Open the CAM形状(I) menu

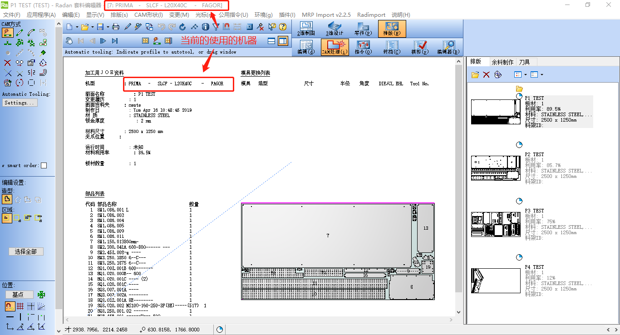[x=149, y=15]
